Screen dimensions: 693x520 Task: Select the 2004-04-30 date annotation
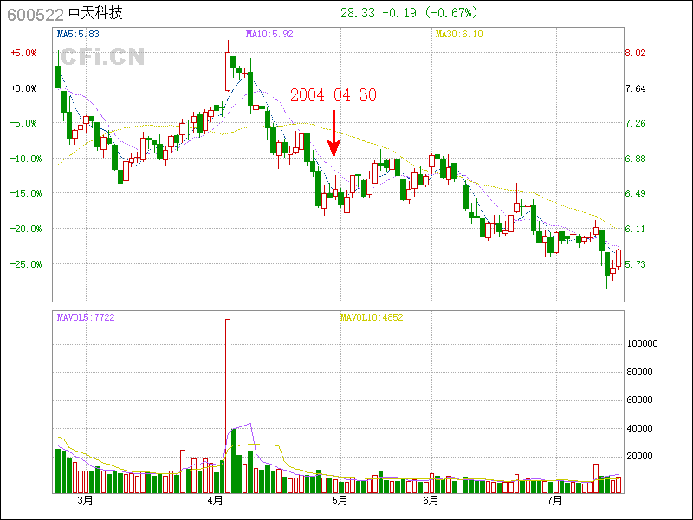[x=334, y=94]
